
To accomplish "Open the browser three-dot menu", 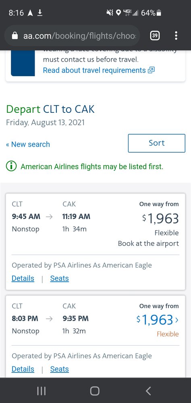I will coord(176,35).
